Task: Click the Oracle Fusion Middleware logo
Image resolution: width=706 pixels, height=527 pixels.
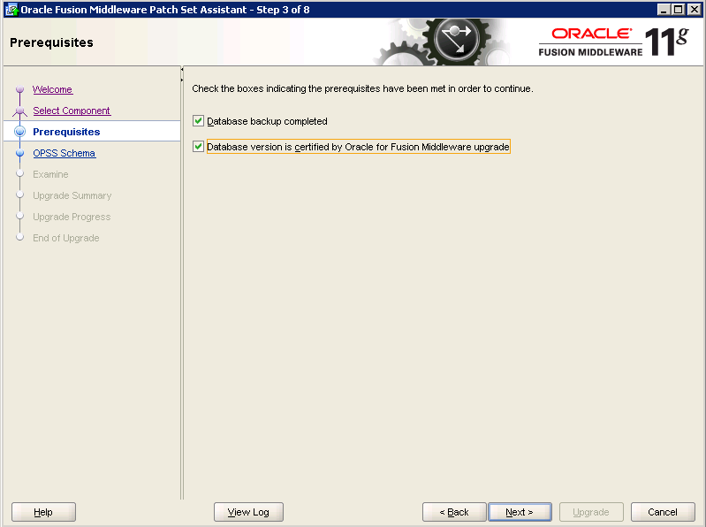Action: coord(613,42)
